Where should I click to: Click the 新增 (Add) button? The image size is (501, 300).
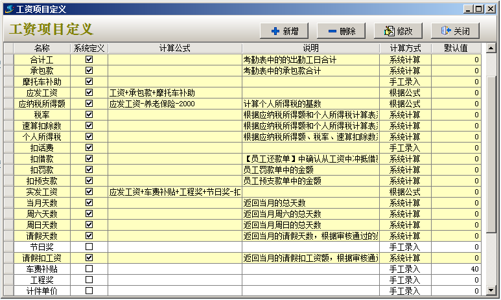pos(284,30)
